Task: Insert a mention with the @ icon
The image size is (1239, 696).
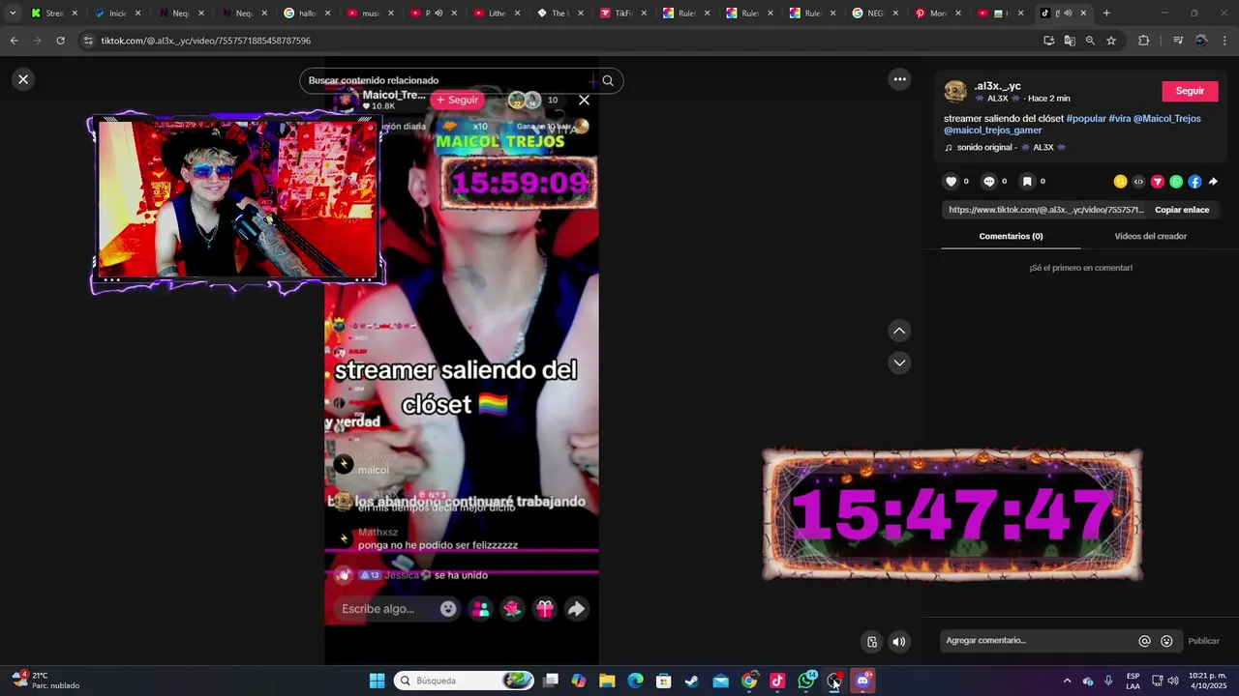Action: pos(1144,641)
